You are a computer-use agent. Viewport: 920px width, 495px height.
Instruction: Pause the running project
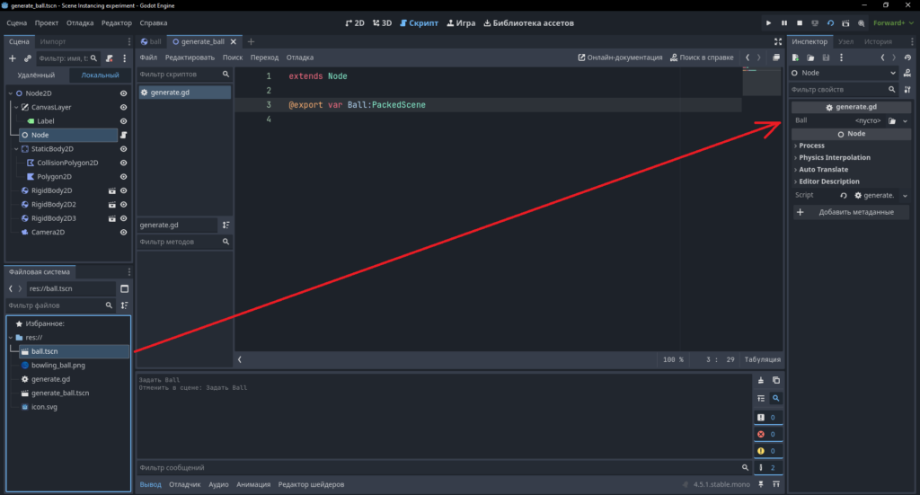point(783,22)
